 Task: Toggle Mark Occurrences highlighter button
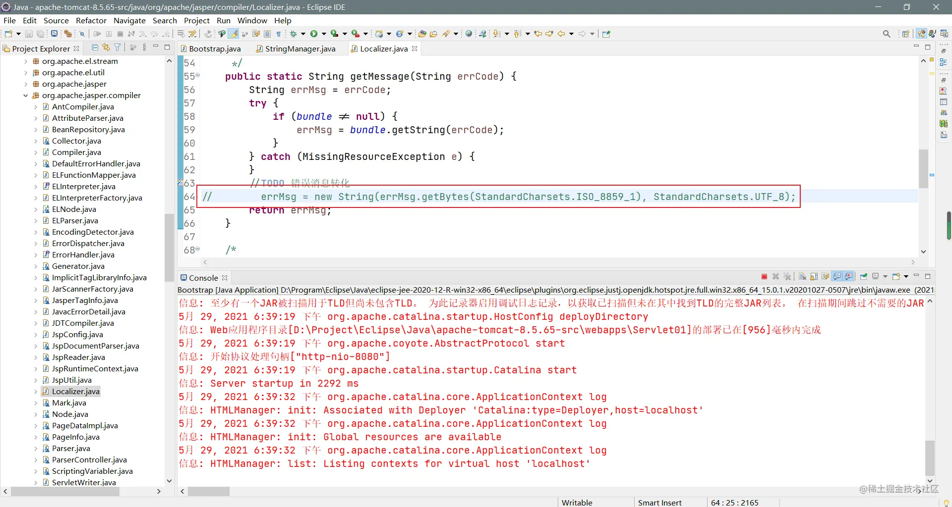pyautogui.click(x=234, y=34)
